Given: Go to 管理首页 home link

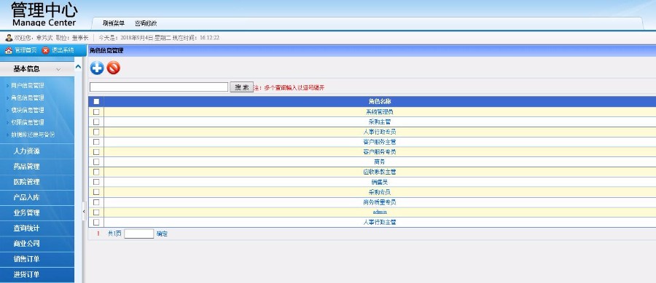Looking at the screenshot, I should tap(26, 50).
